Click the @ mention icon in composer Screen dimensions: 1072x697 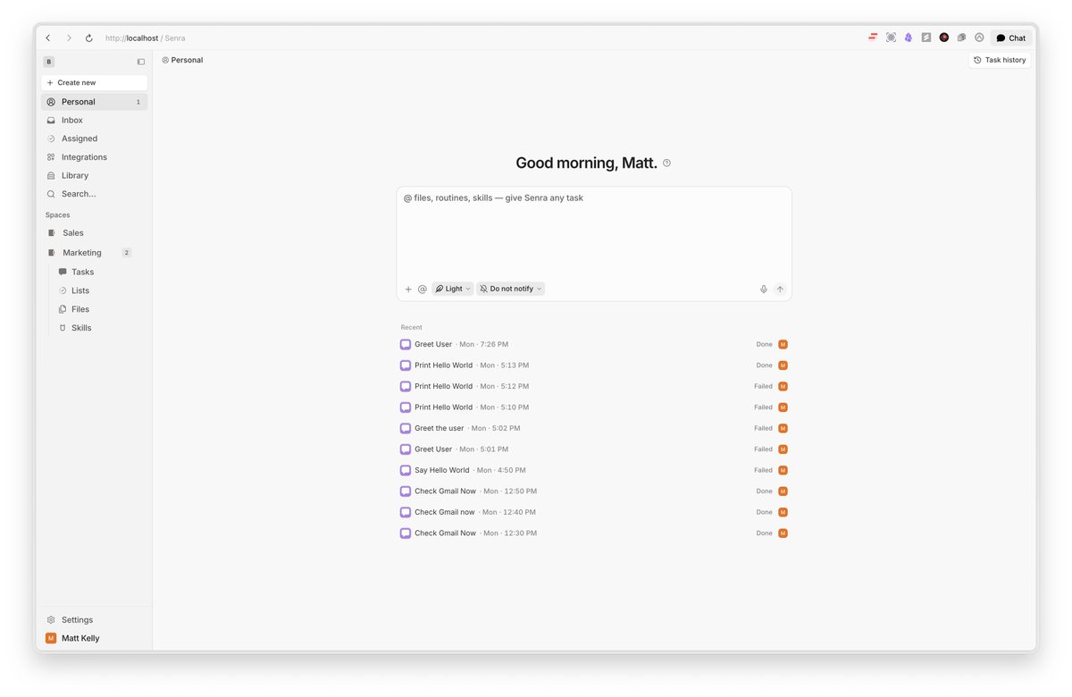pos(423,289)
